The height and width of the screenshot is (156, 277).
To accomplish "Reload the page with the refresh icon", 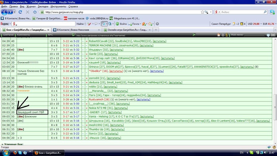I will point(20,12).
